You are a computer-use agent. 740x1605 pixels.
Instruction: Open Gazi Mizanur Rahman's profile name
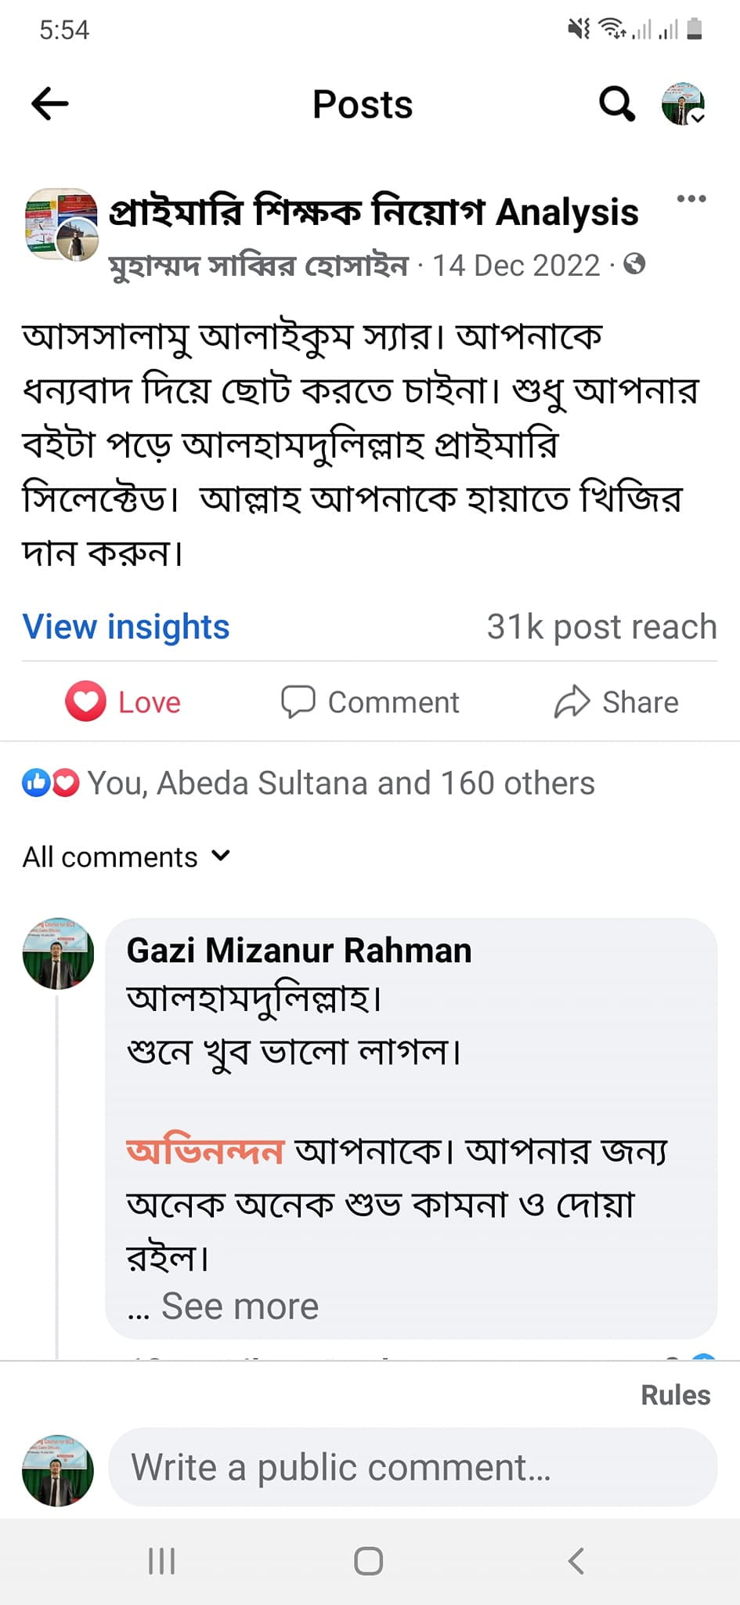pyautogui.click(x=299, y=951)
